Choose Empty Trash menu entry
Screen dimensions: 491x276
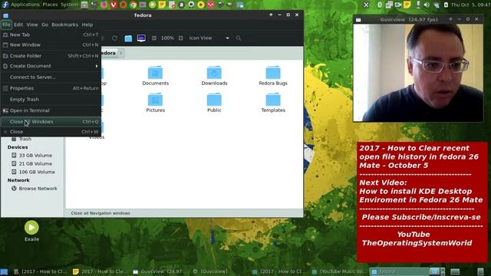tap(51, 99)
